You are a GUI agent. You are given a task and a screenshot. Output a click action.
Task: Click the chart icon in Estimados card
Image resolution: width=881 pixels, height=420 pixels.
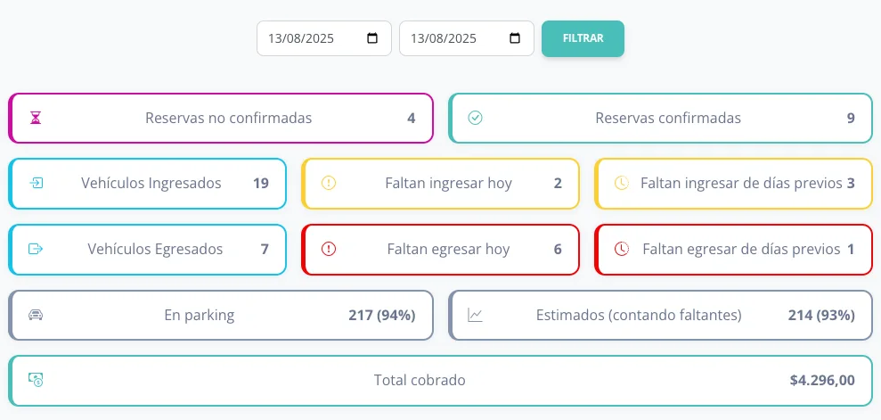tap(476, 315)
